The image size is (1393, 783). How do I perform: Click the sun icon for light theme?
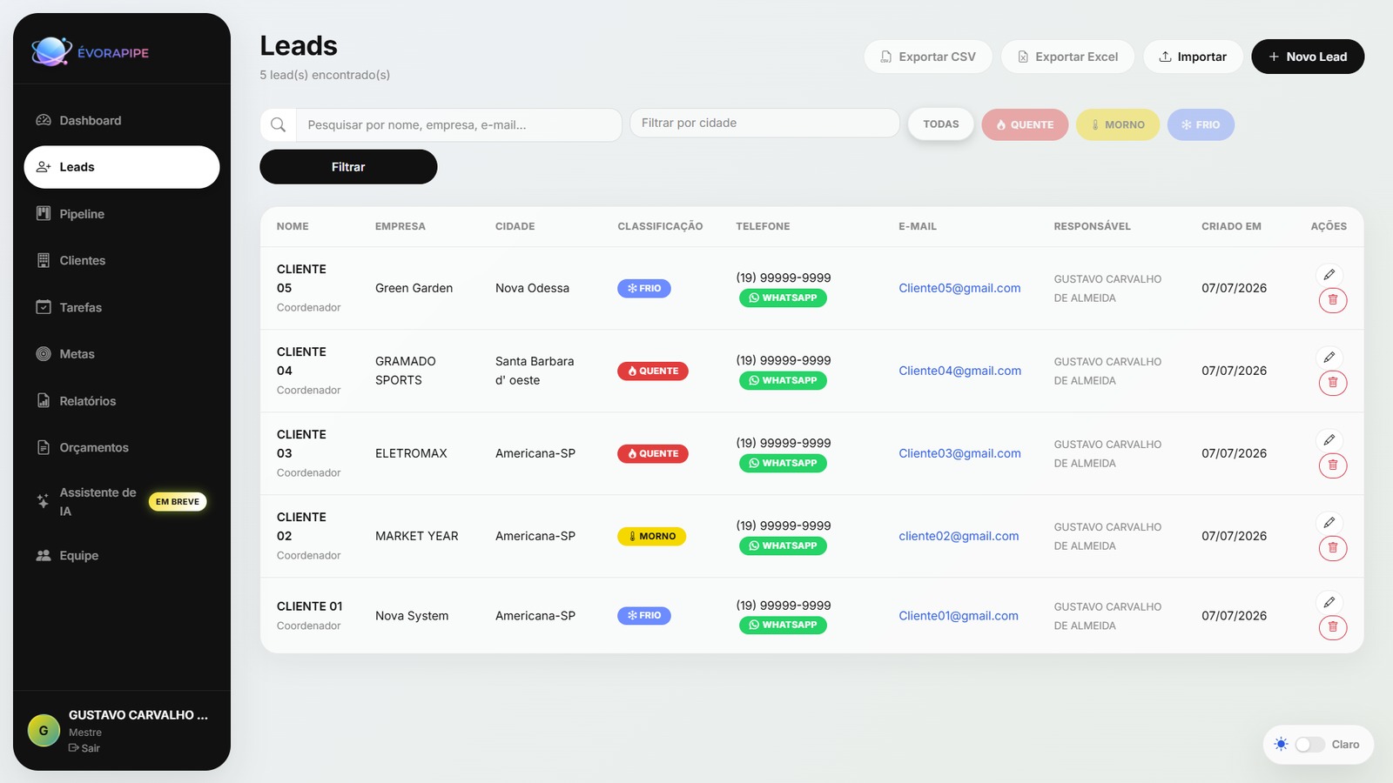[1281, 745]
